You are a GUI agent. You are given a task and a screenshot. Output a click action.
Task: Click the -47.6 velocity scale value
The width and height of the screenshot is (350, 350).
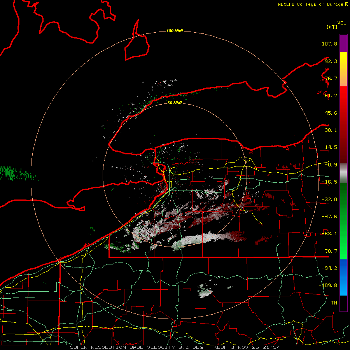point(329,217)
